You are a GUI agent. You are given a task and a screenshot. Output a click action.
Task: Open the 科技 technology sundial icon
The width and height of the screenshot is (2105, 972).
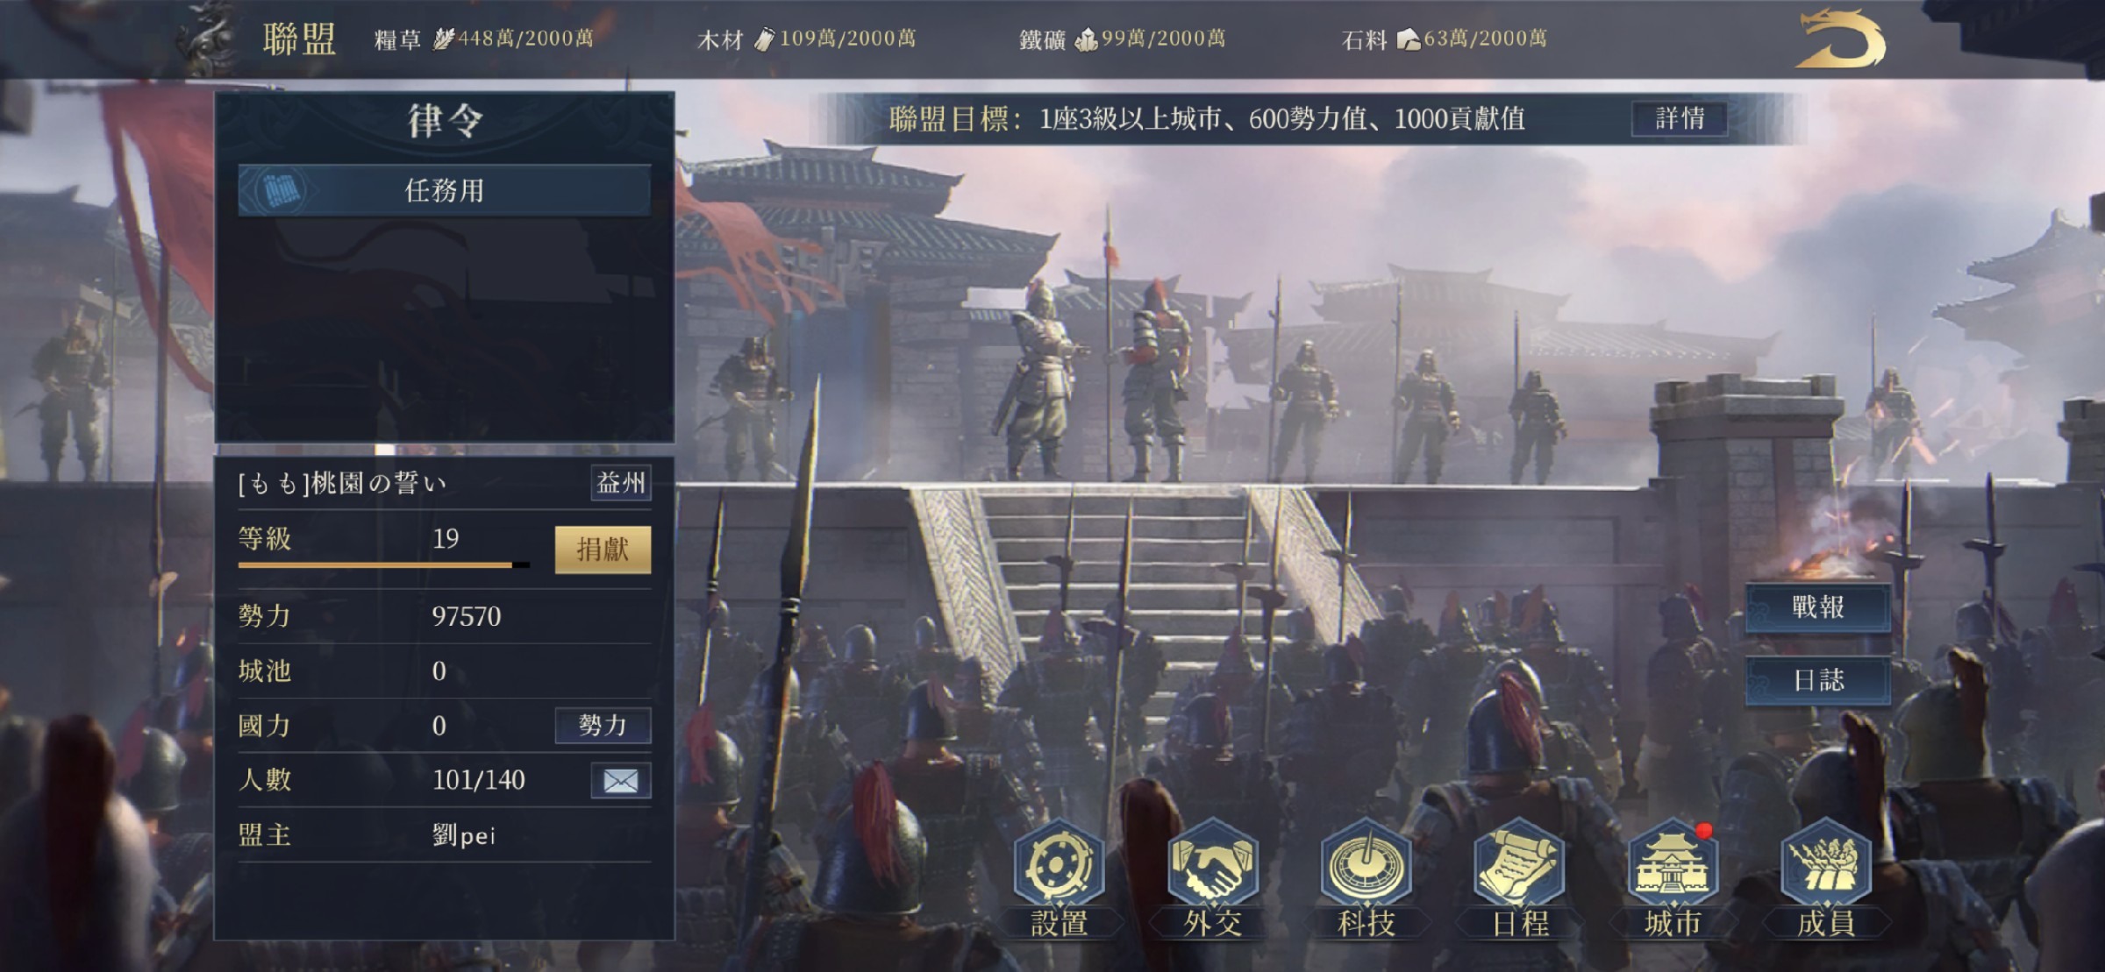point(1366,863)
